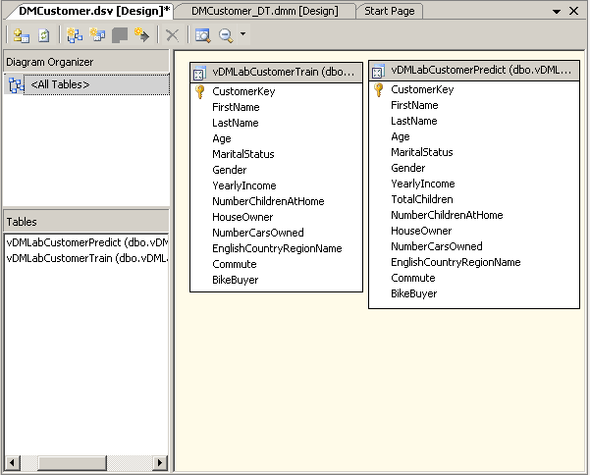Click the Tables list horizontal scrollbar thumb

(73, 462)
